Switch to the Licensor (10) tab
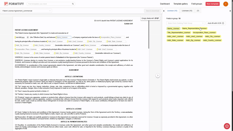Screen dimensions: 233x131 [x=172, y=11]
